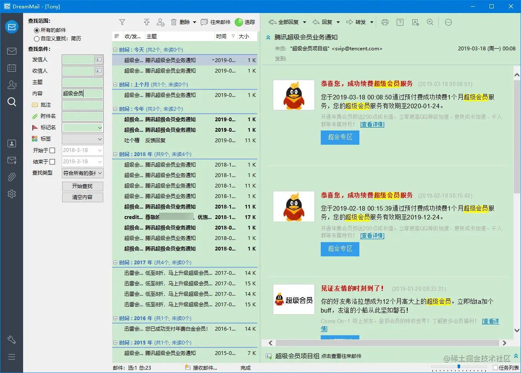Image resolution: width=521 pixels, height=373 pixels.
Task: Open the 删除 dropdown arrow
Action: tap(194, 22)
